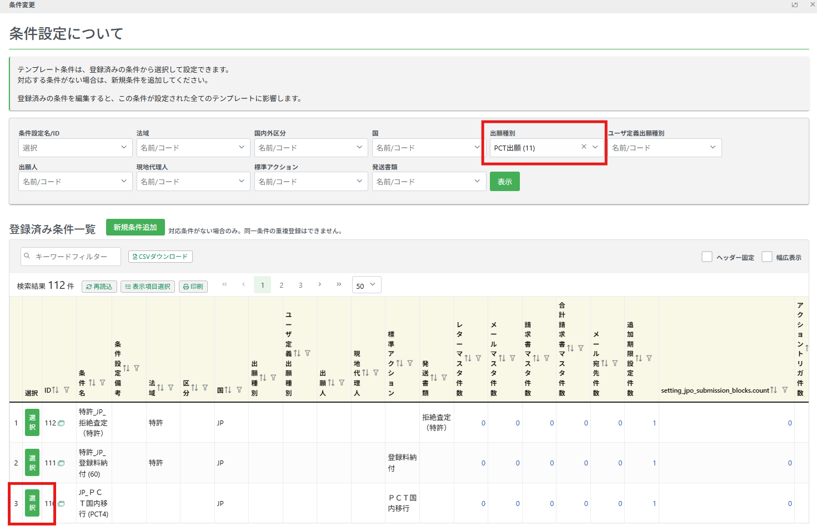Click the 新規条件追加 button
Viewport: 817px width, 526px height.
point(135,227)
